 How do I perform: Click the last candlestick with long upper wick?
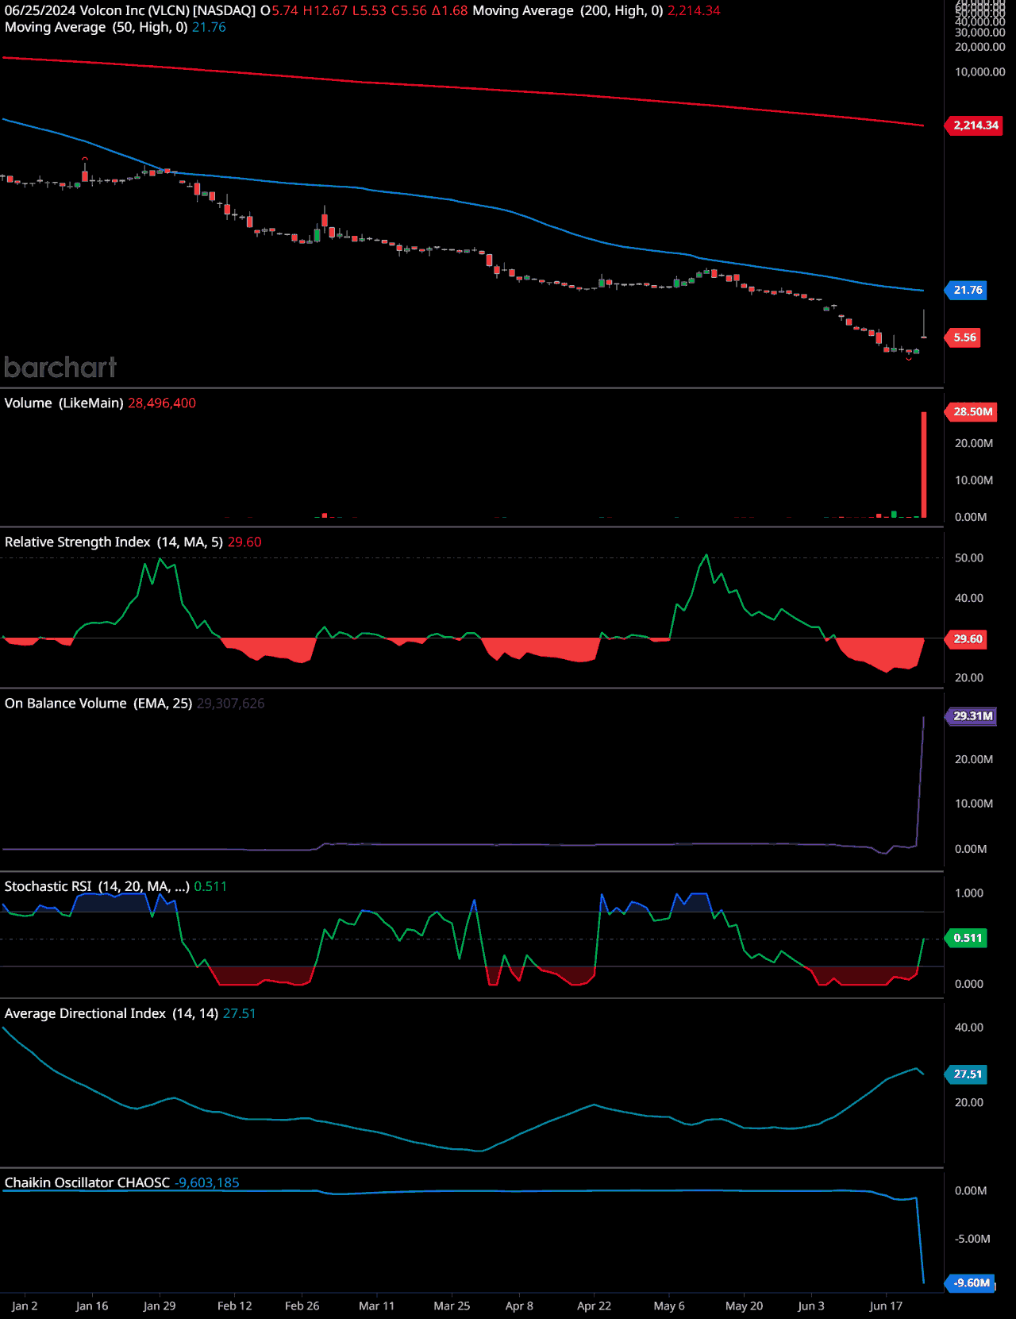[x=924, y=326]
